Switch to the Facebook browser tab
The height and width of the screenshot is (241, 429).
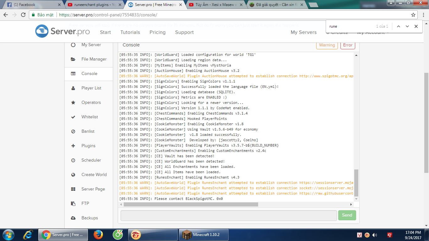coord(34,5)
